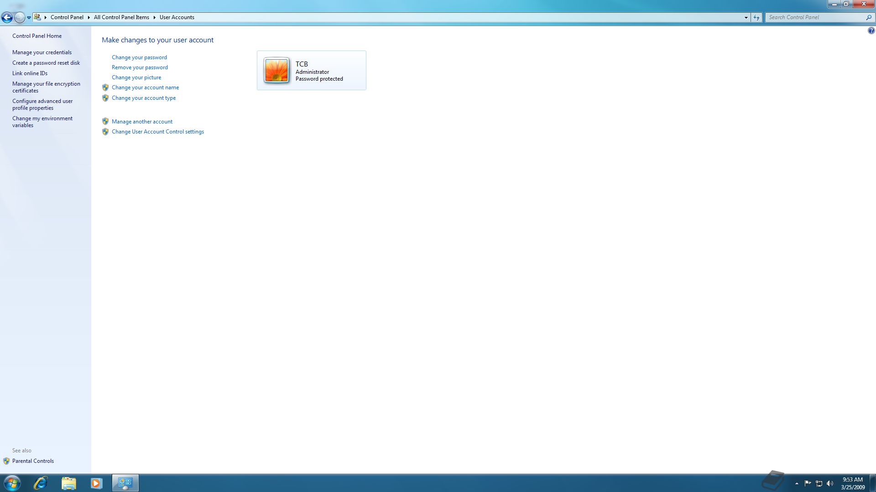The height and width of the screenshot is (492, 876).
Task: Click the Back navigation arrow button
Action: tap(7, 17)
